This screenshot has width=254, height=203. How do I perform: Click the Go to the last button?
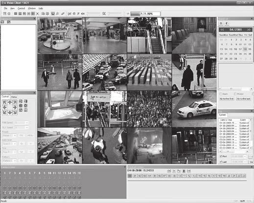244,99
